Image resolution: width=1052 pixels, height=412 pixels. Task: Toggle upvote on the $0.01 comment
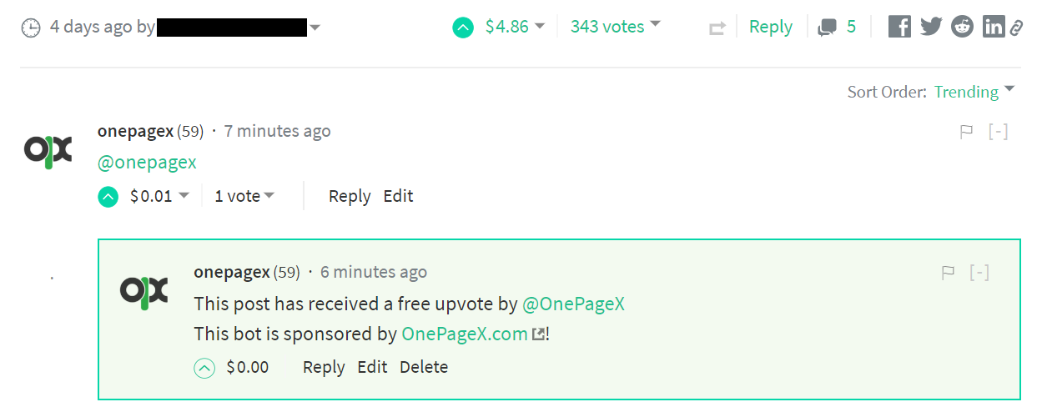click(x=108, y=197)
